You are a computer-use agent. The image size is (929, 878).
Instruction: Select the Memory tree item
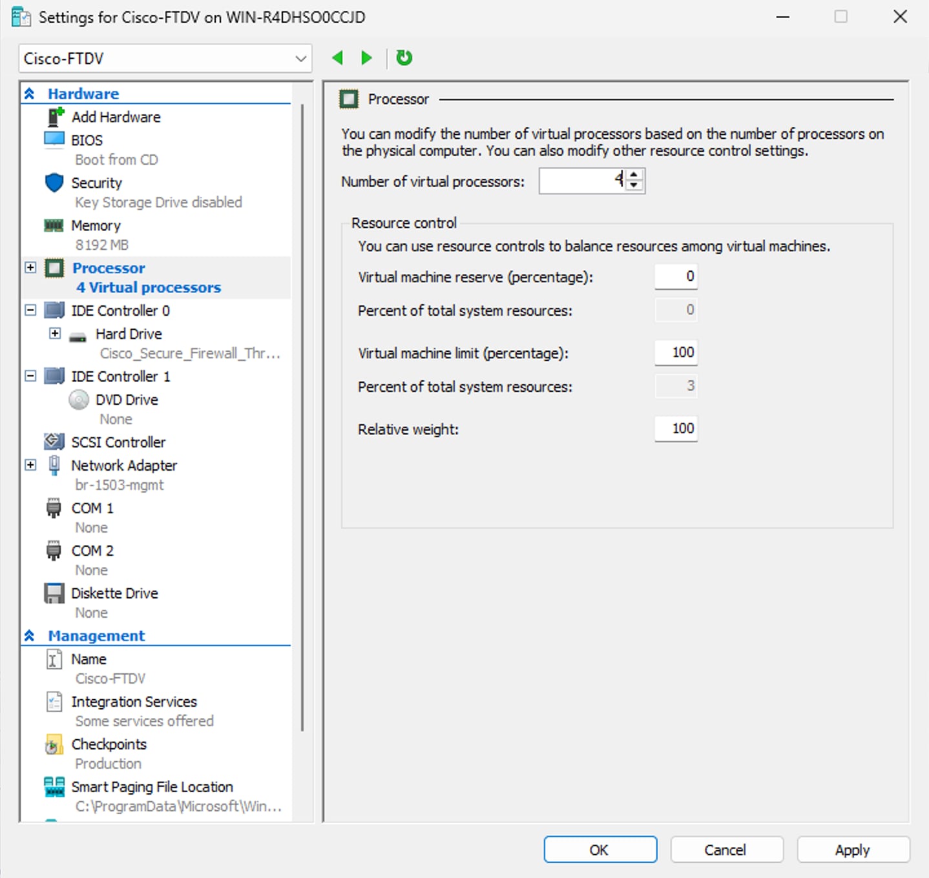point(96,225)
